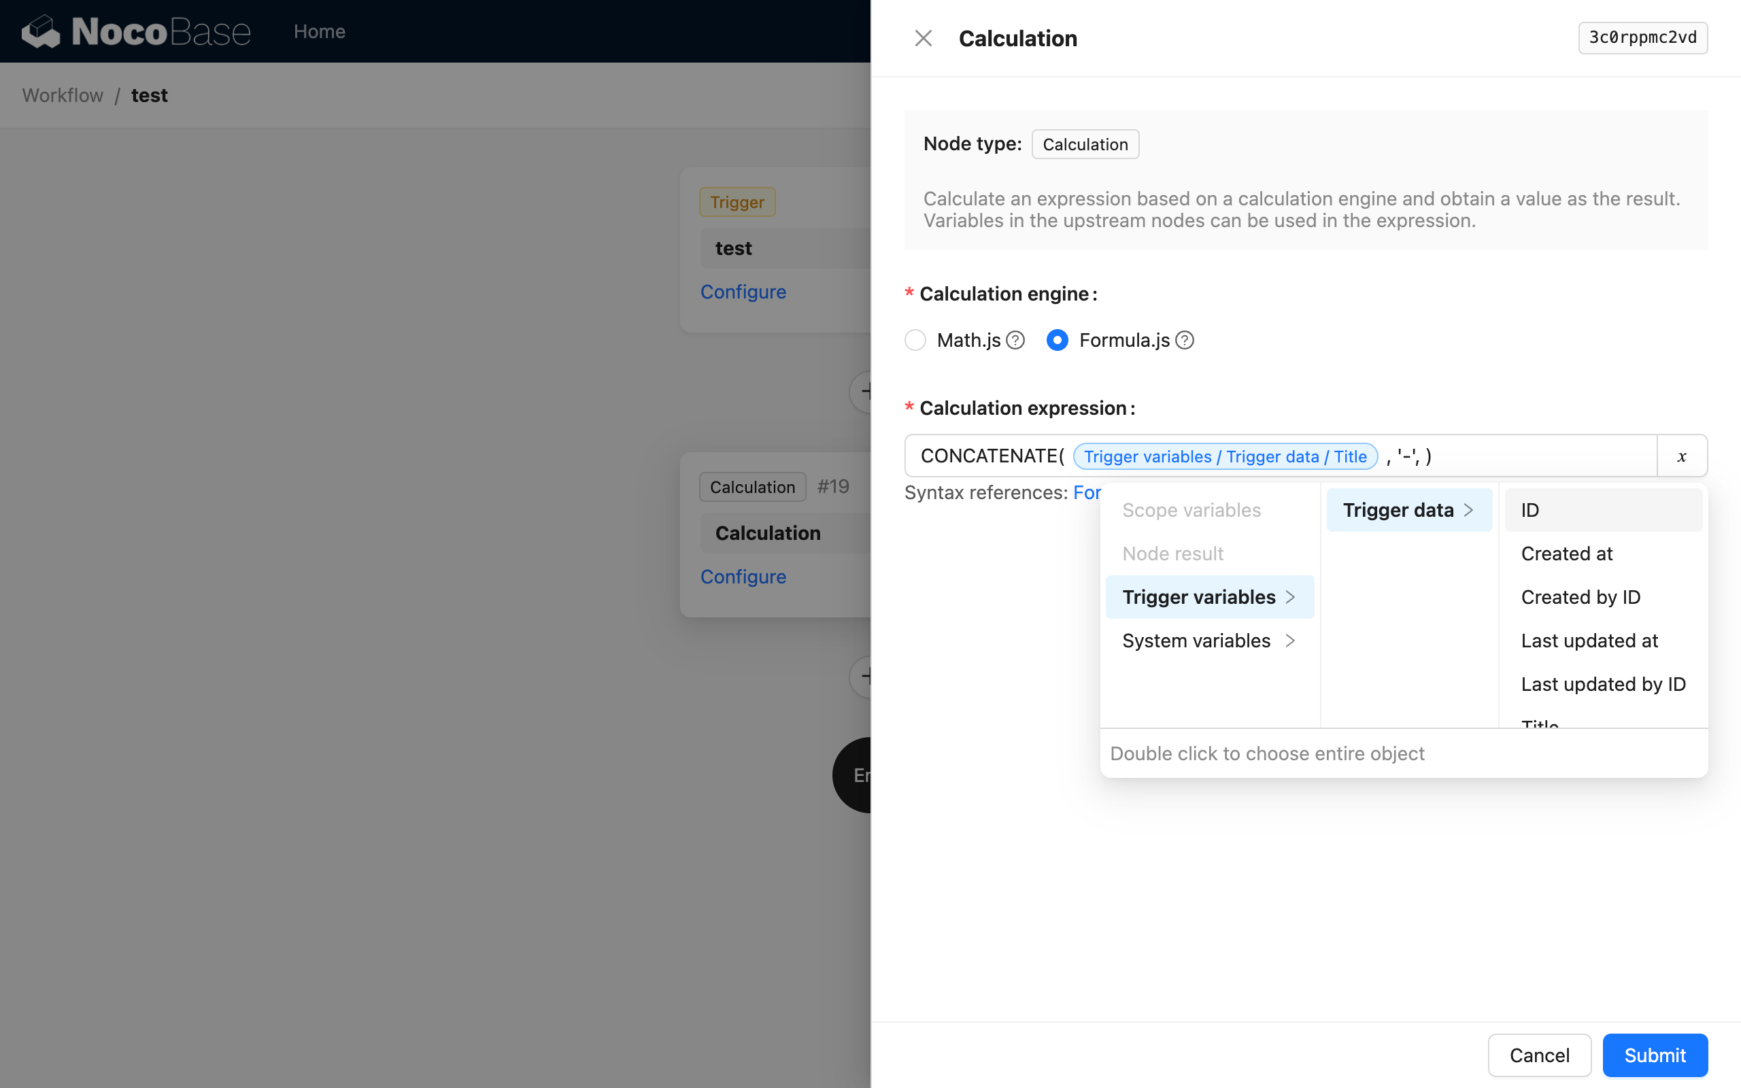Click the NocoBase logo
The height and width of the screenshot is (1088, 1741).
coord(135,31)
